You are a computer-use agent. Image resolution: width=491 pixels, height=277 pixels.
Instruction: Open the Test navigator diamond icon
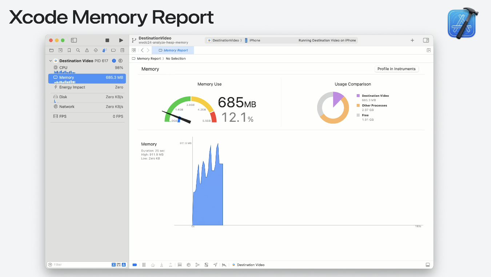point(96,50)
